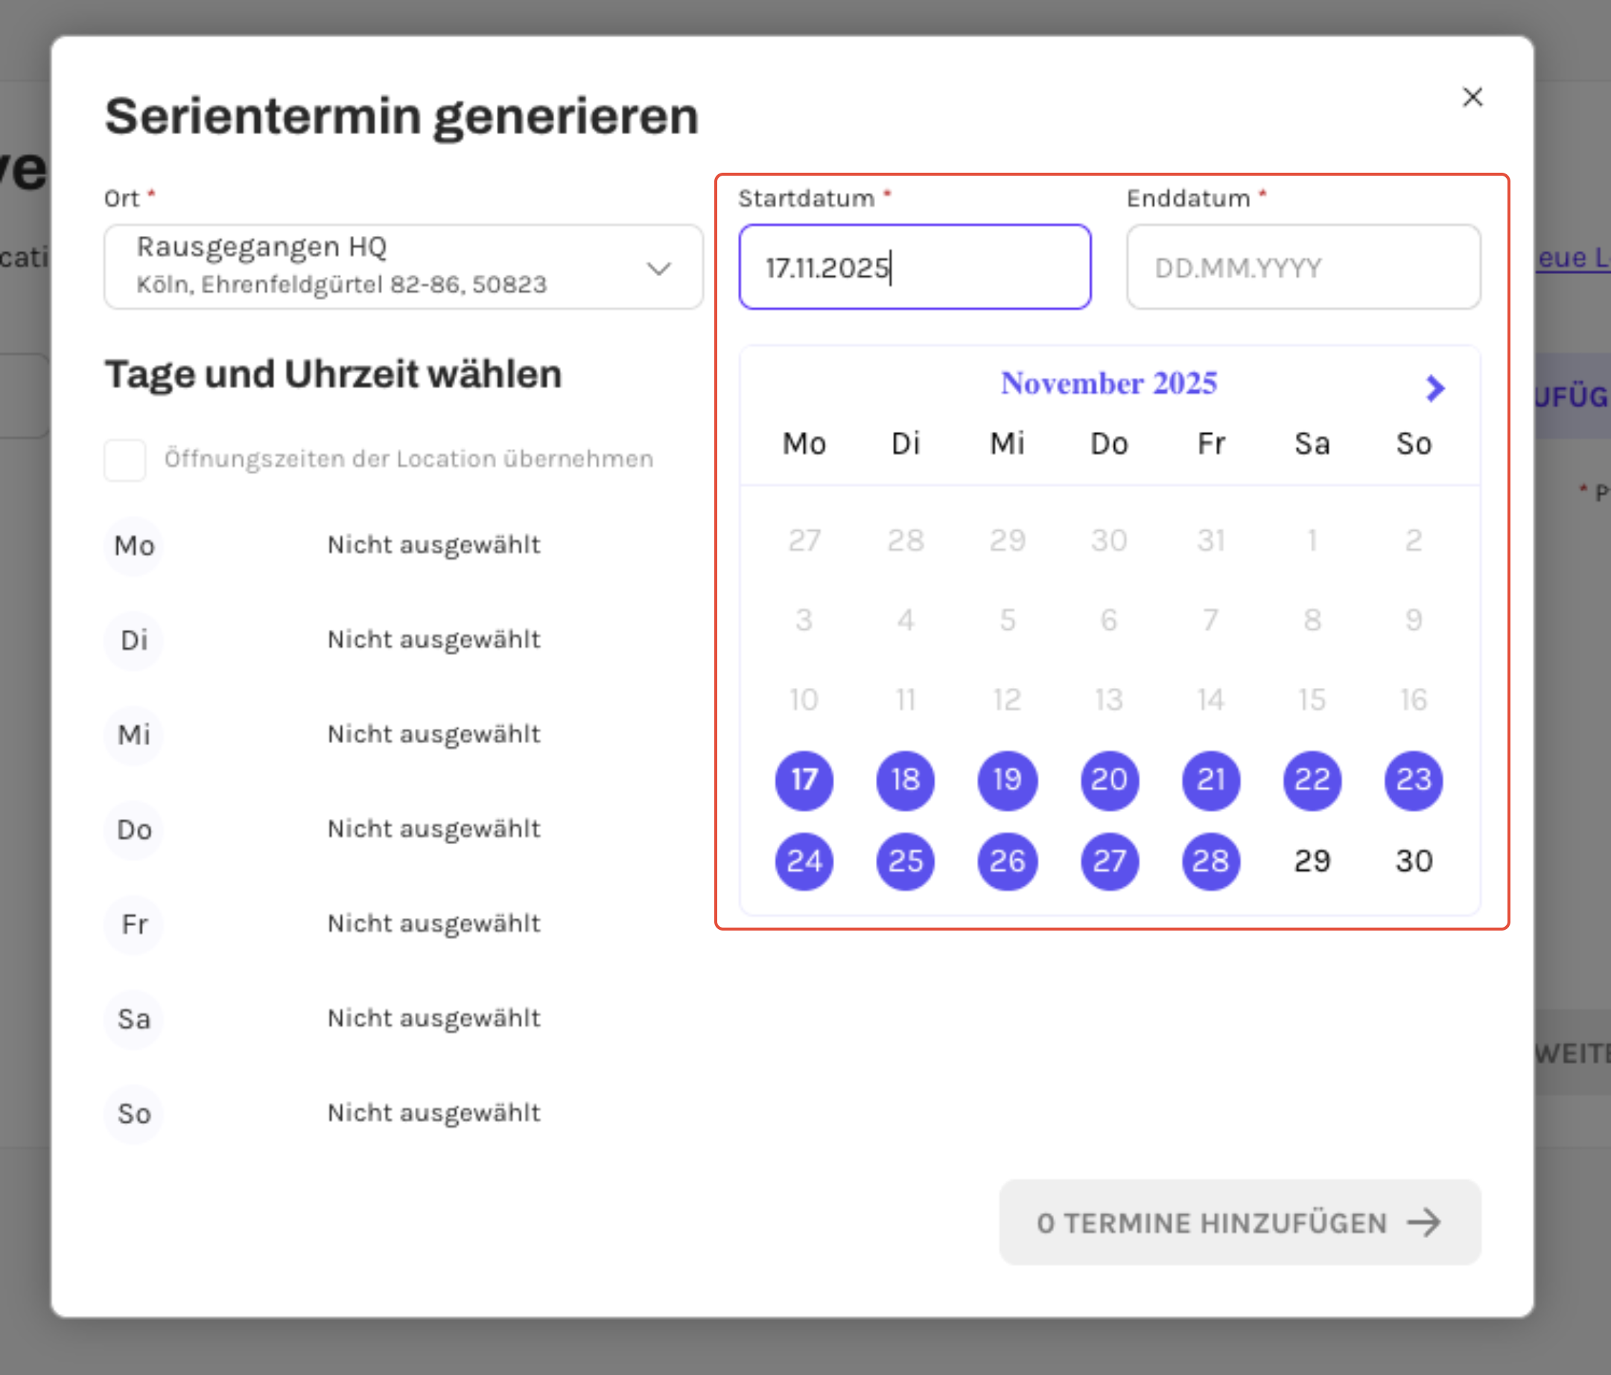
Task: Select November 20 in the calendar
Action: tap(1109, 779)
